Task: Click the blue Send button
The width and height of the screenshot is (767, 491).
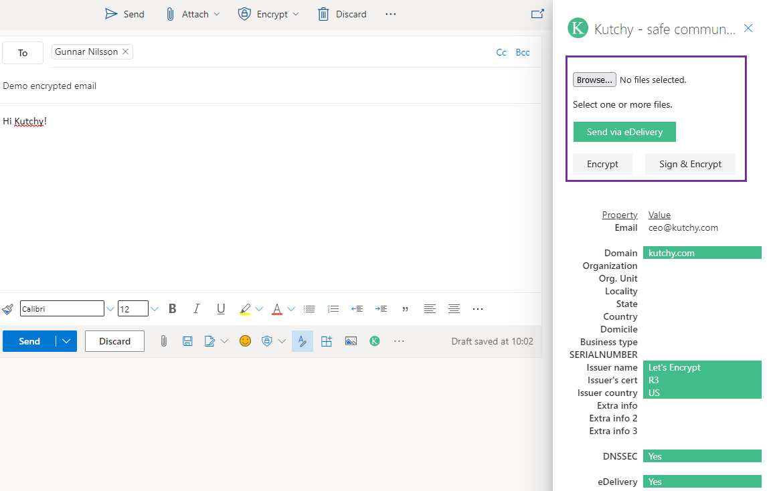Action: (29, 341)
